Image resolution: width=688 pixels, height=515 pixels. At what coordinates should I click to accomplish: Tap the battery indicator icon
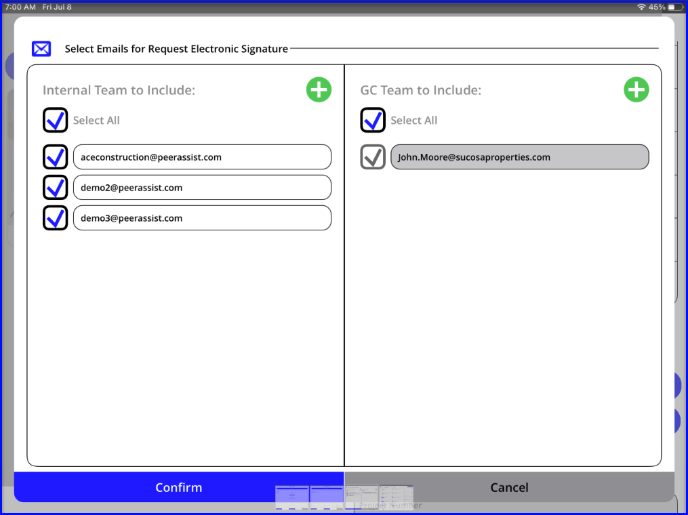pos(675,7)
